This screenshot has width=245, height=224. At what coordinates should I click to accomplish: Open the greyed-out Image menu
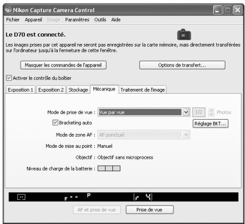pyautogui.click(x=54, y=20)
